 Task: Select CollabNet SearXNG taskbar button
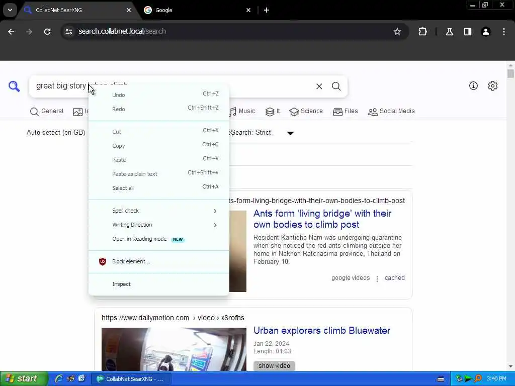[x=131, y=379]
